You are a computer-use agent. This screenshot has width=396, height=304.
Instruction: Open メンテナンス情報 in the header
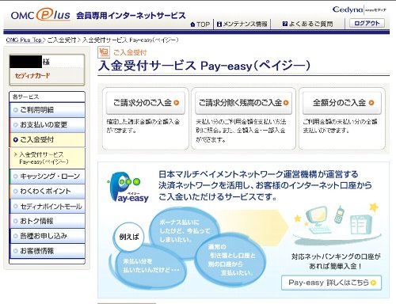(242, 25)
